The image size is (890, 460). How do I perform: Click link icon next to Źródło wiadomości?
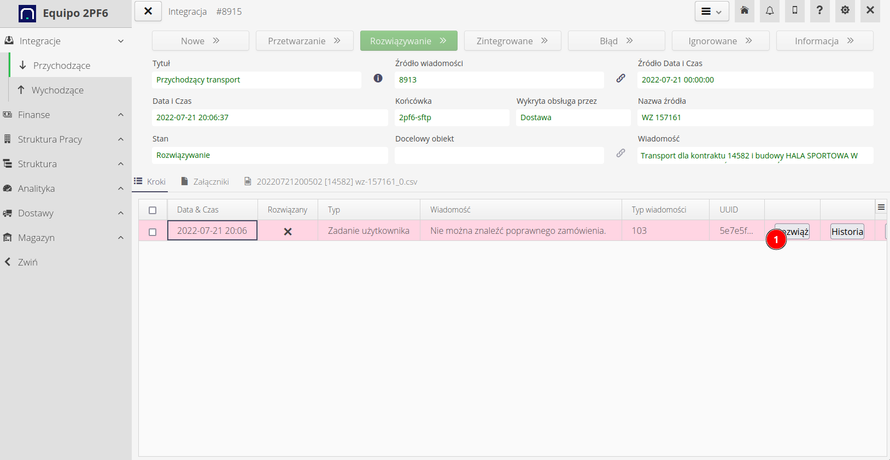[x=620, y=78]
